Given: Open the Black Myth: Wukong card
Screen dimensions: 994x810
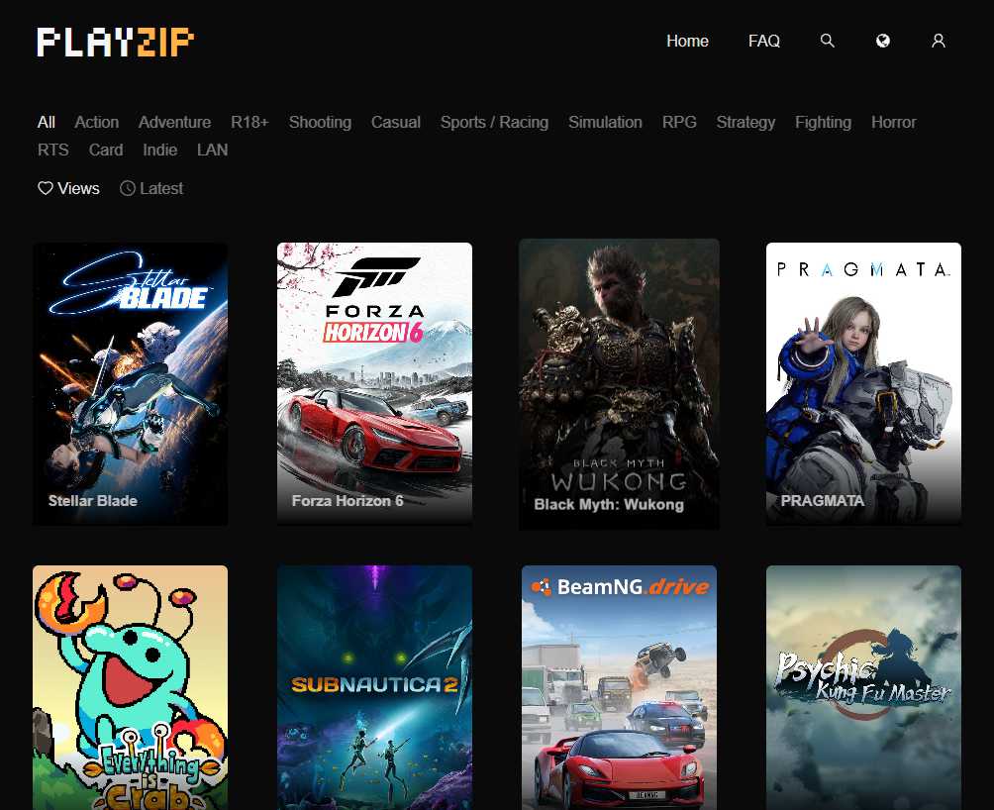Looking at the screenshot, I should click(620, 383).
